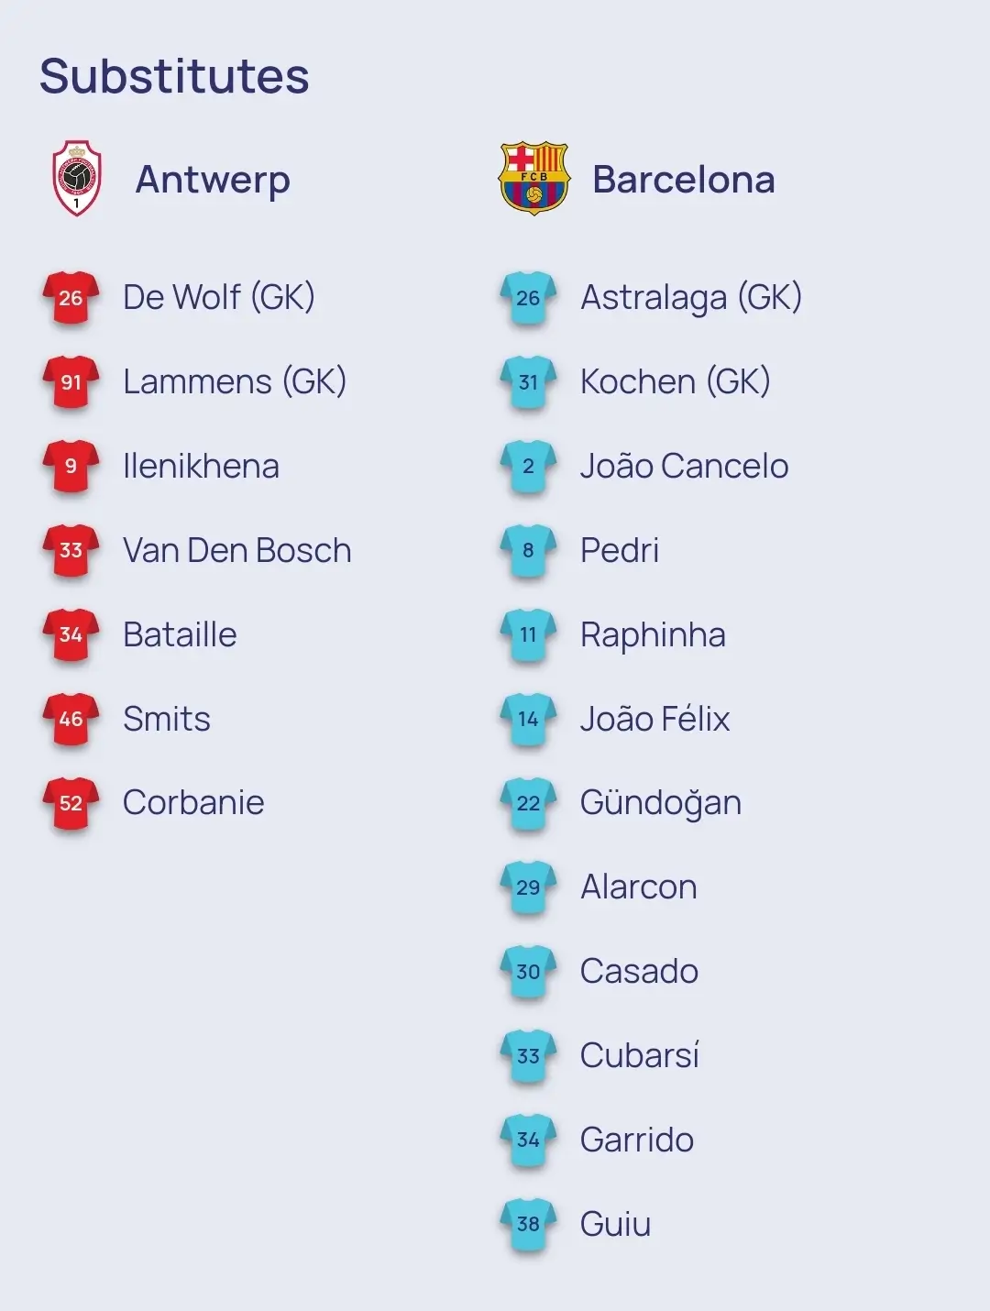Click the Barcelona club crest
This screenshot has height=1311, width=990.
(533, 179)
